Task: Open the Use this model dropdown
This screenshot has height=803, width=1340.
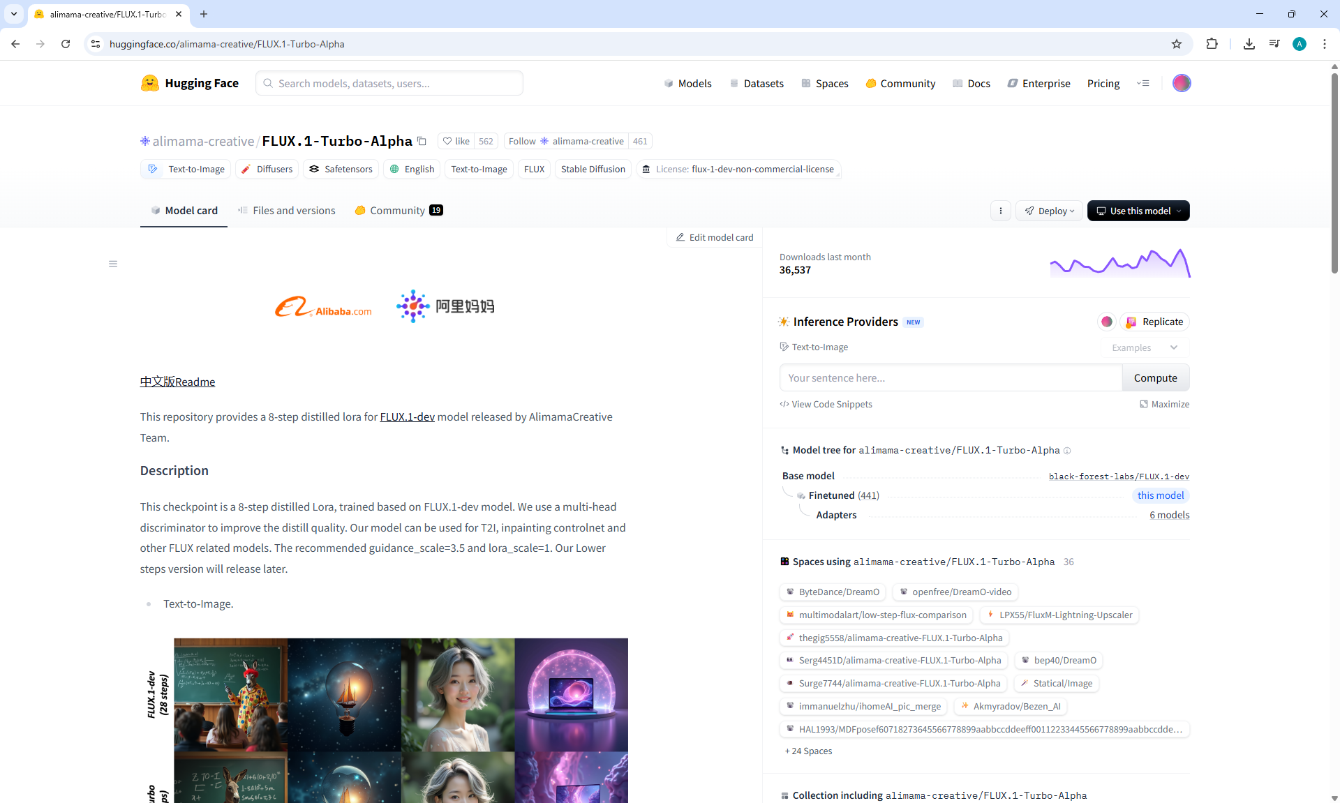Action: click(1138, 211)
